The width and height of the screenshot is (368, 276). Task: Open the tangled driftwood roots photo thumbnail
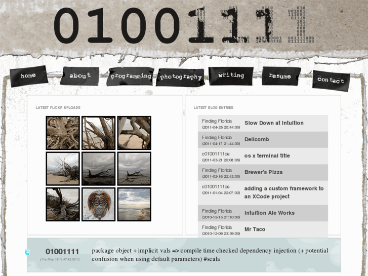(x=63, y=133)
